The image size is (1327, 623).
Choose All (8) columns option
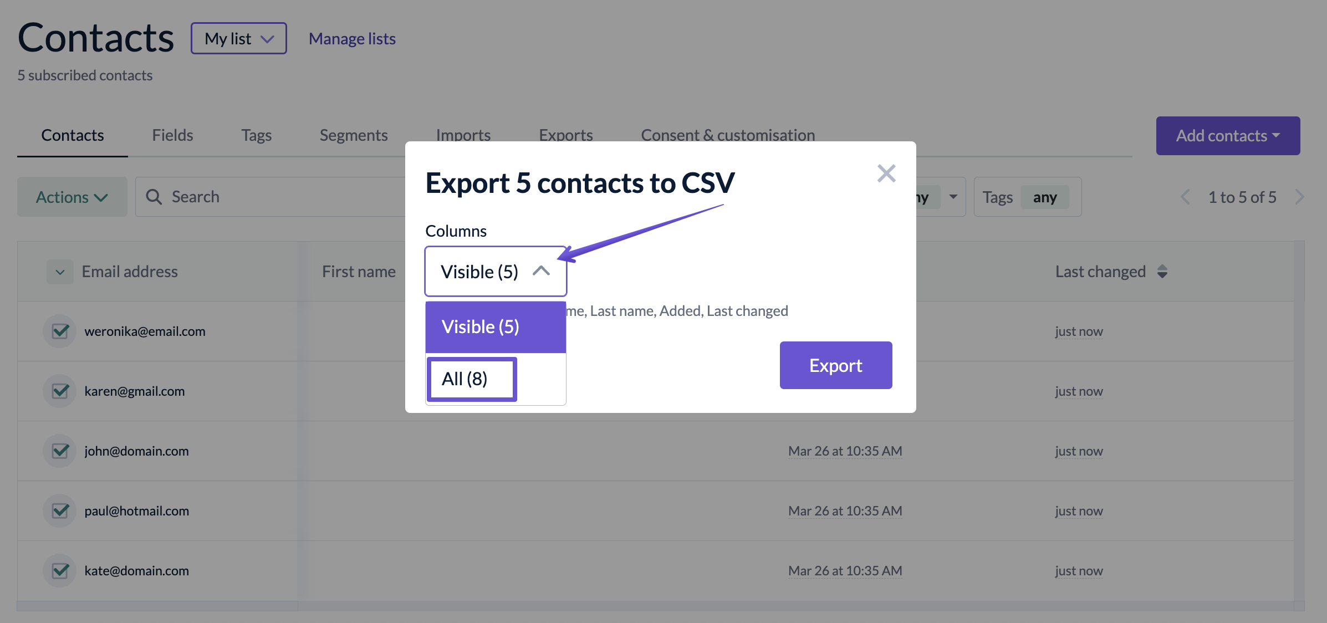pyautogui.click(x=471, y=379)
